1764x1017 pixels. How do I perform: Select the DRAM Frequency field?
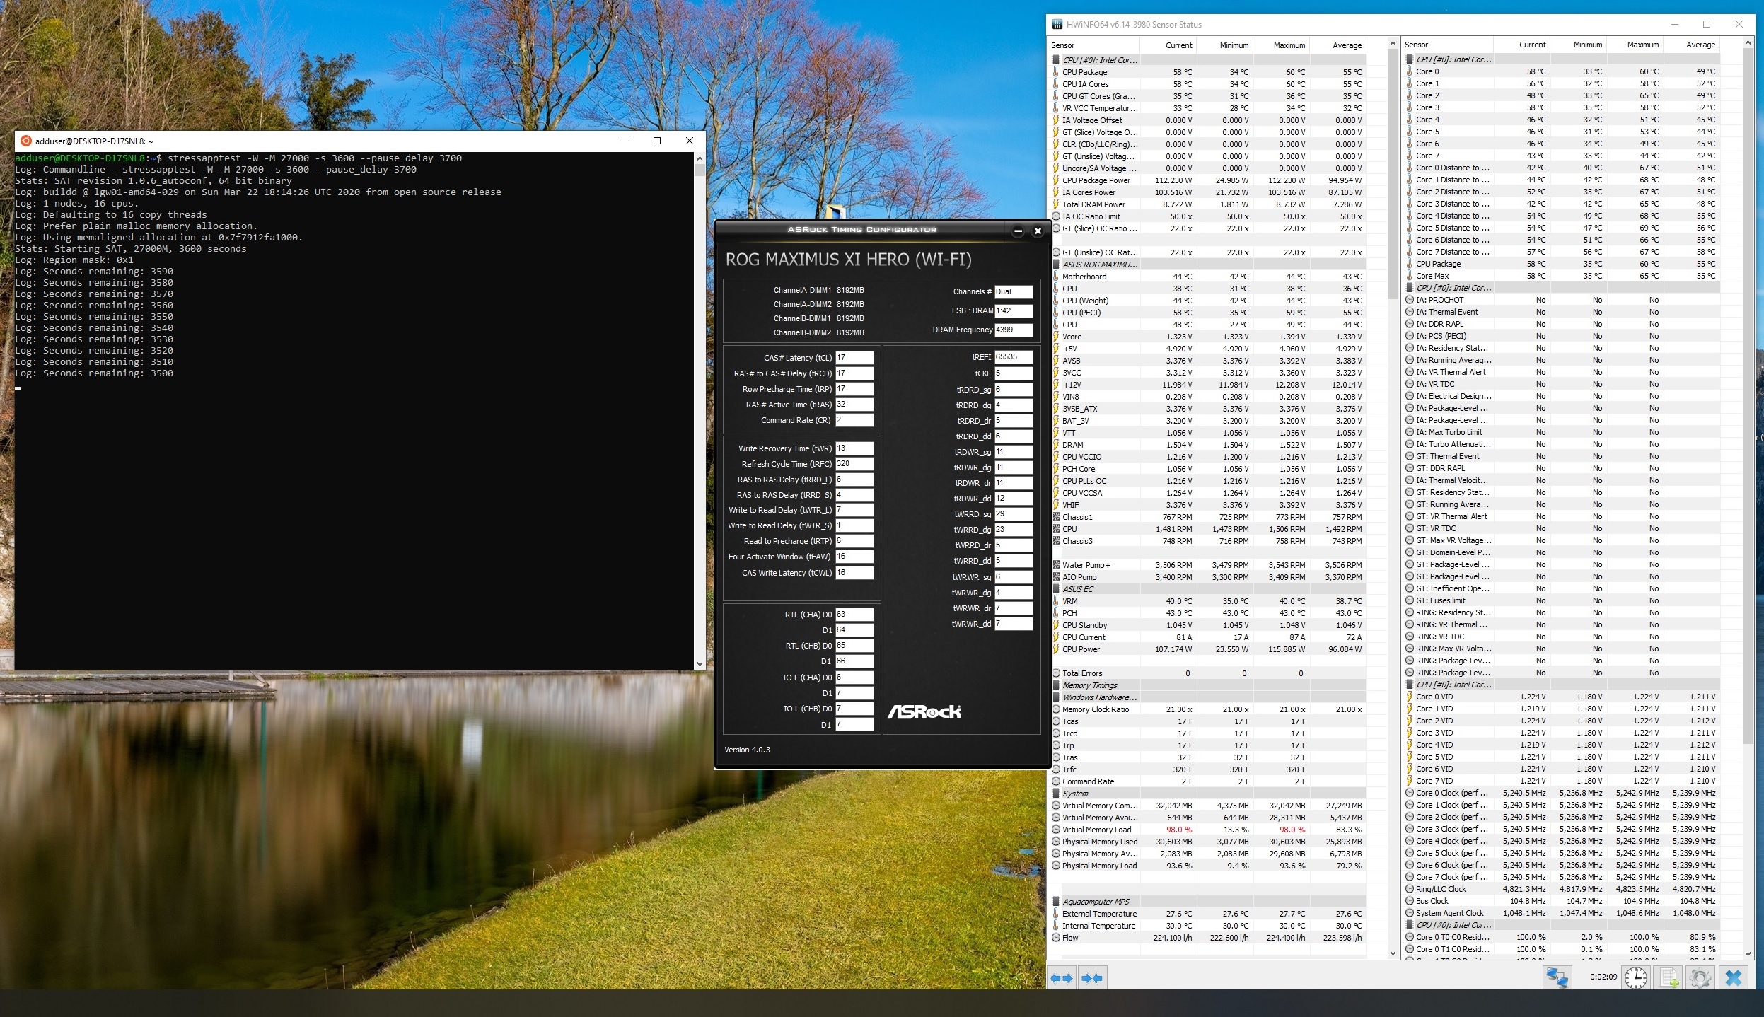click(x=1013, y=330)
